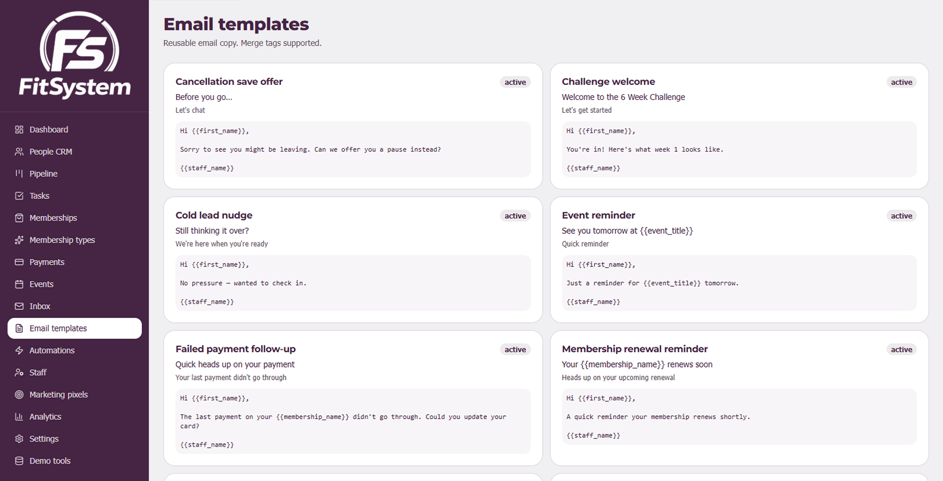Open Demo tools
Screen dimensions: 943x481
74,461
